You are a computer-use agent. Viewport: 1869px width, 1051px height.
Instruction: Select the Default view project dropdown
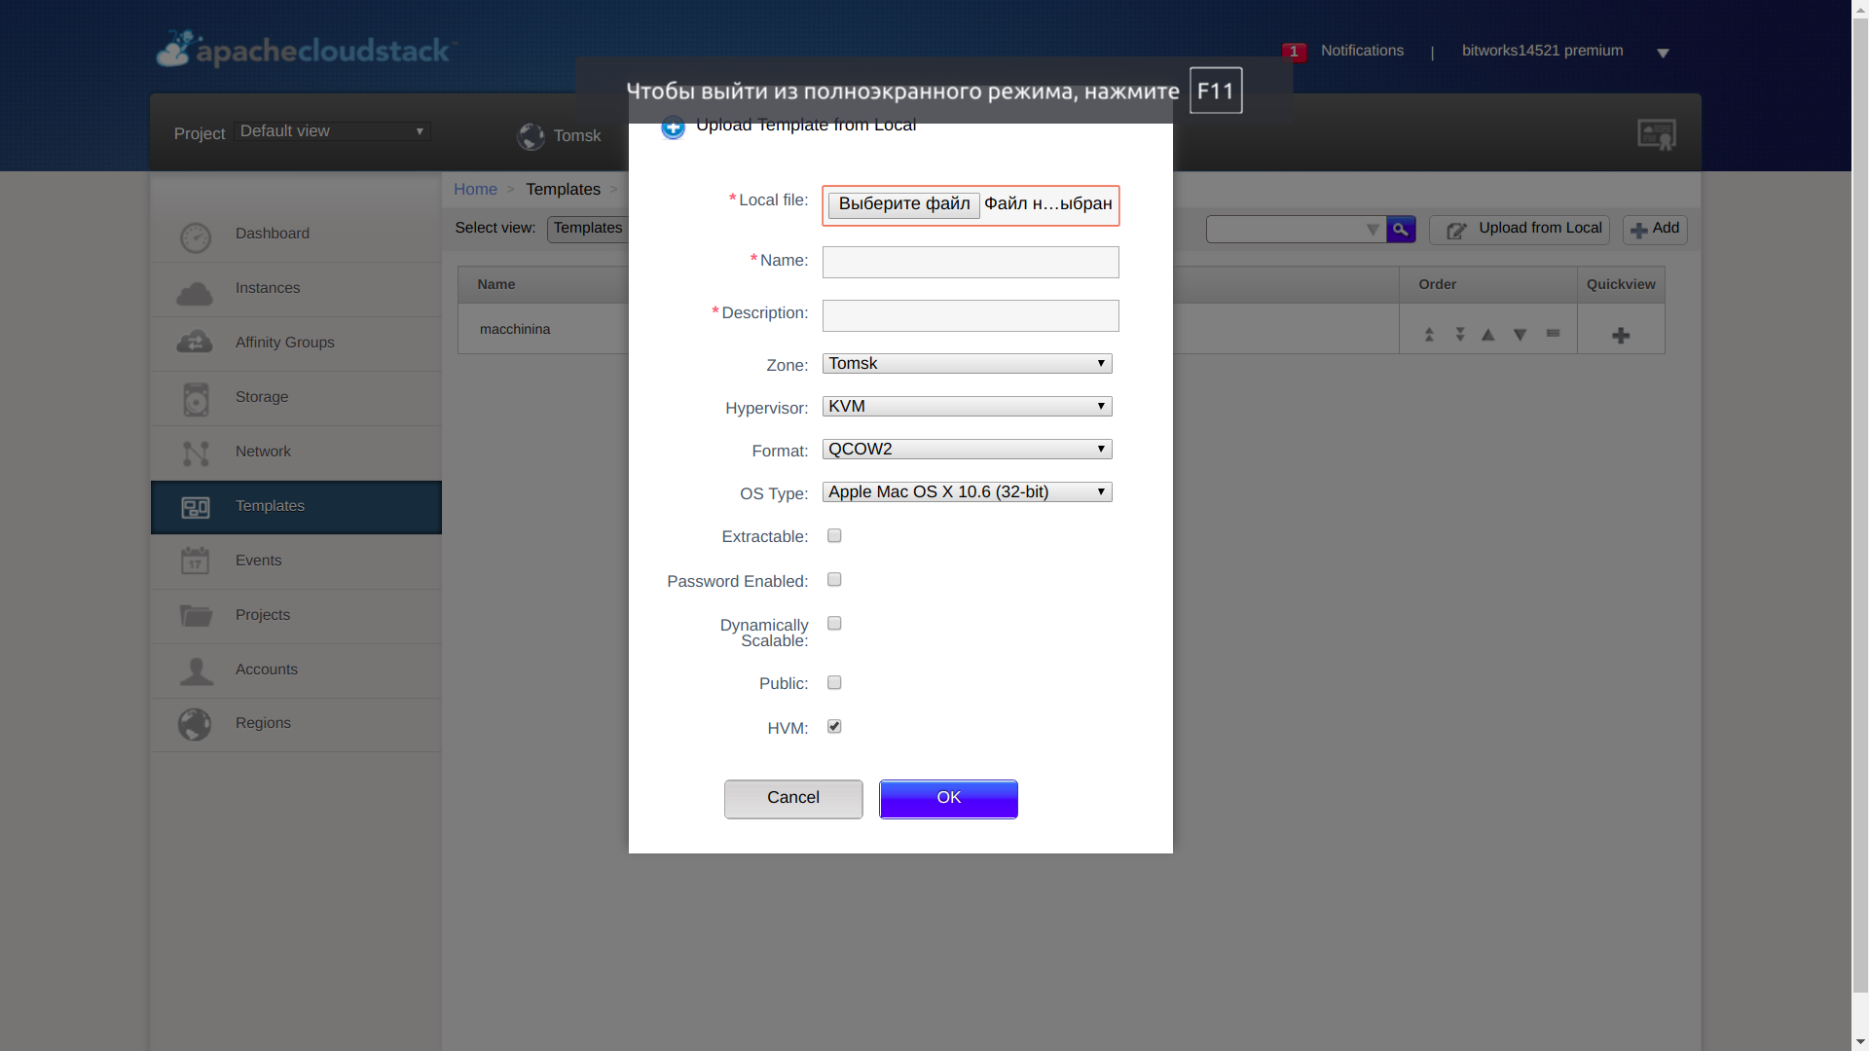(x=333, y=129)
